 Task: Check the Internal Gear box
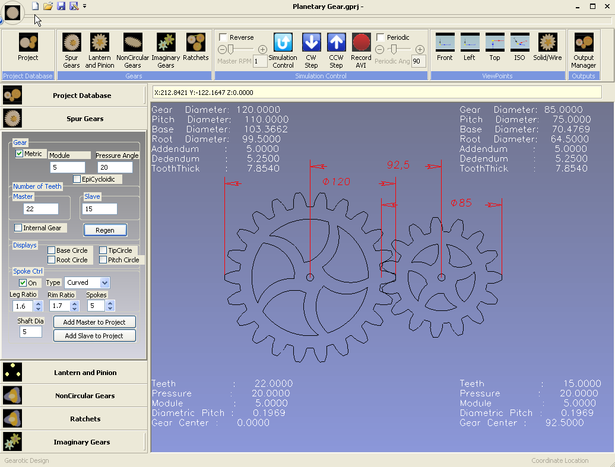[18, 227]
